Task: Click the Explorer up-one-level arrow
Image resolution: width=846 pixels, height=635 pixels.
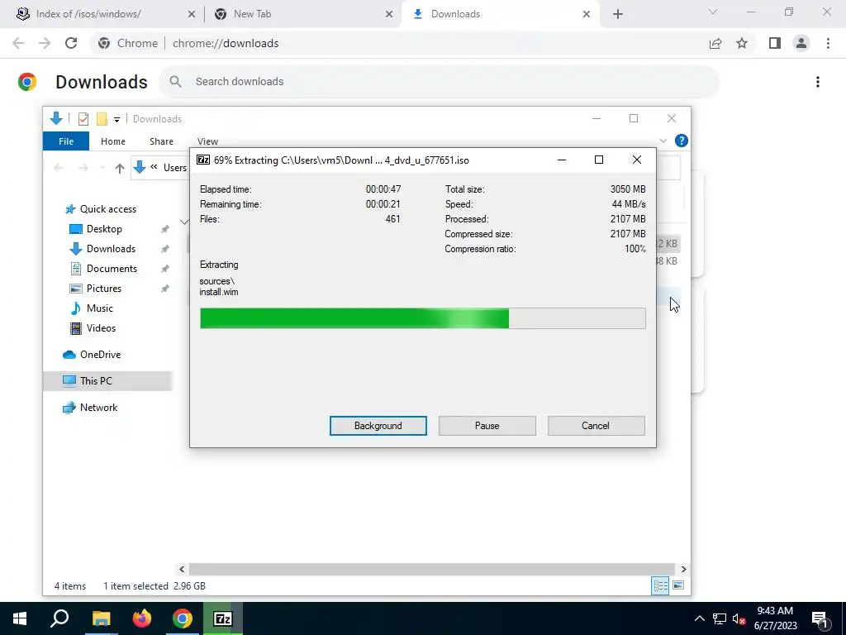Action: tap(120, 168)
